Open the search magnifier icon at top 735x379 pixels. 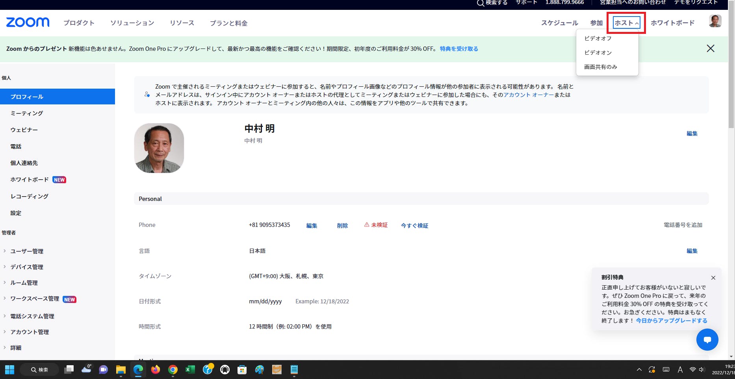click(x=480, y=3)
